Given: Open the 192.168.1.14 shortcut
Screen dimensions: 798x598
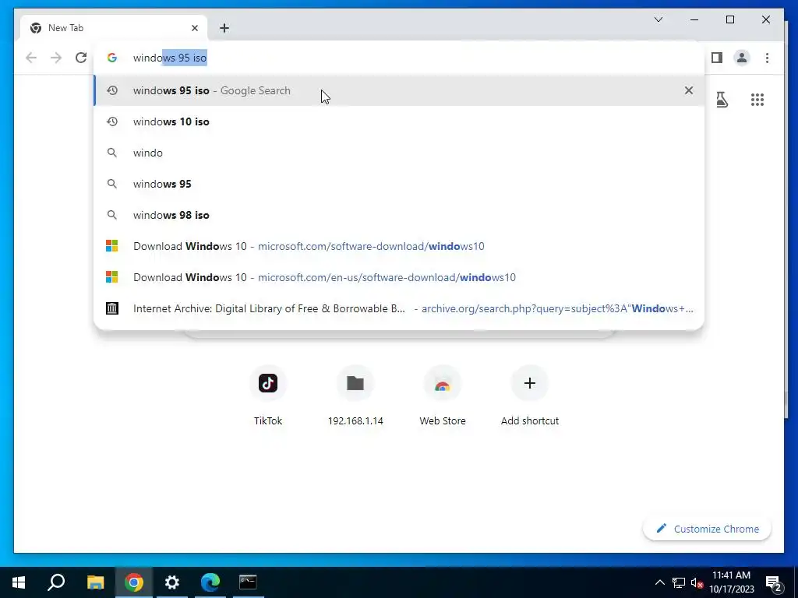Looking at the screenshot, I should [355, 395].
